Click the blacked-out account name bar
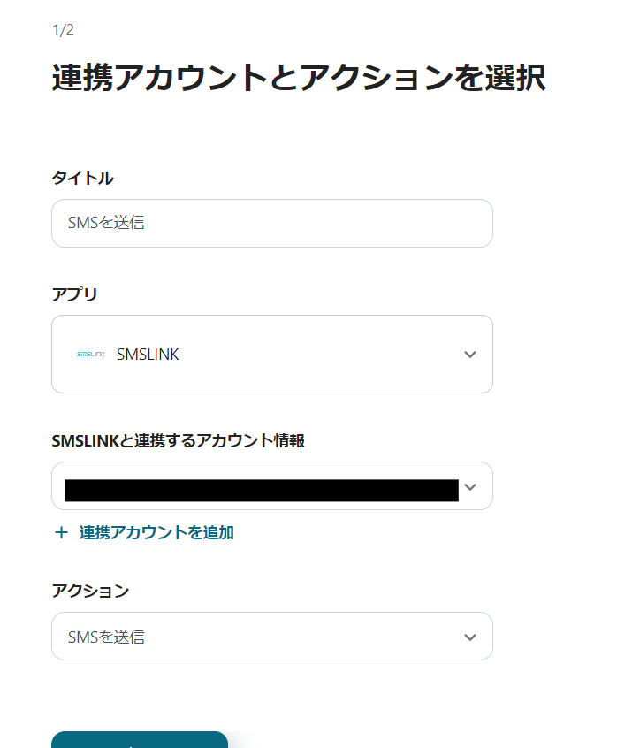 click(x=261, y=490)
